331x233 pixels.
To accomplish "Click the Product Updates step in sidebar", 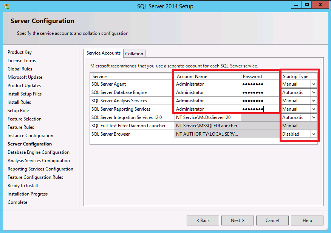I will pos(24,86).
